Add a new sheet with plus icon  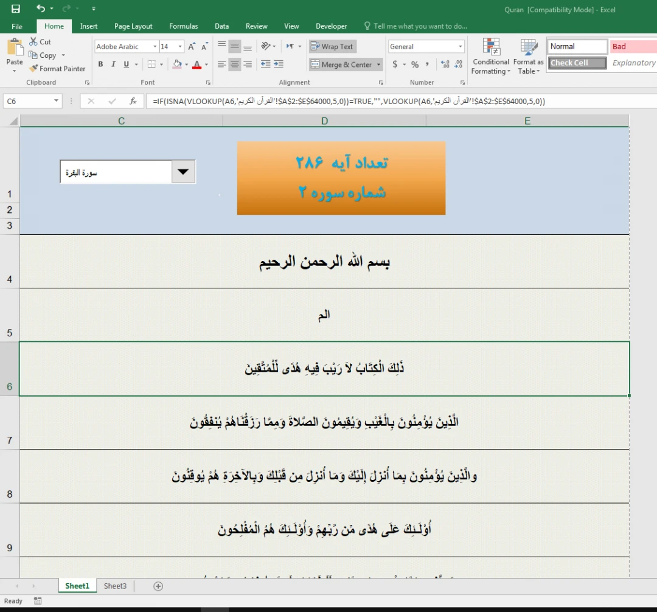click(x=158, y=586)
